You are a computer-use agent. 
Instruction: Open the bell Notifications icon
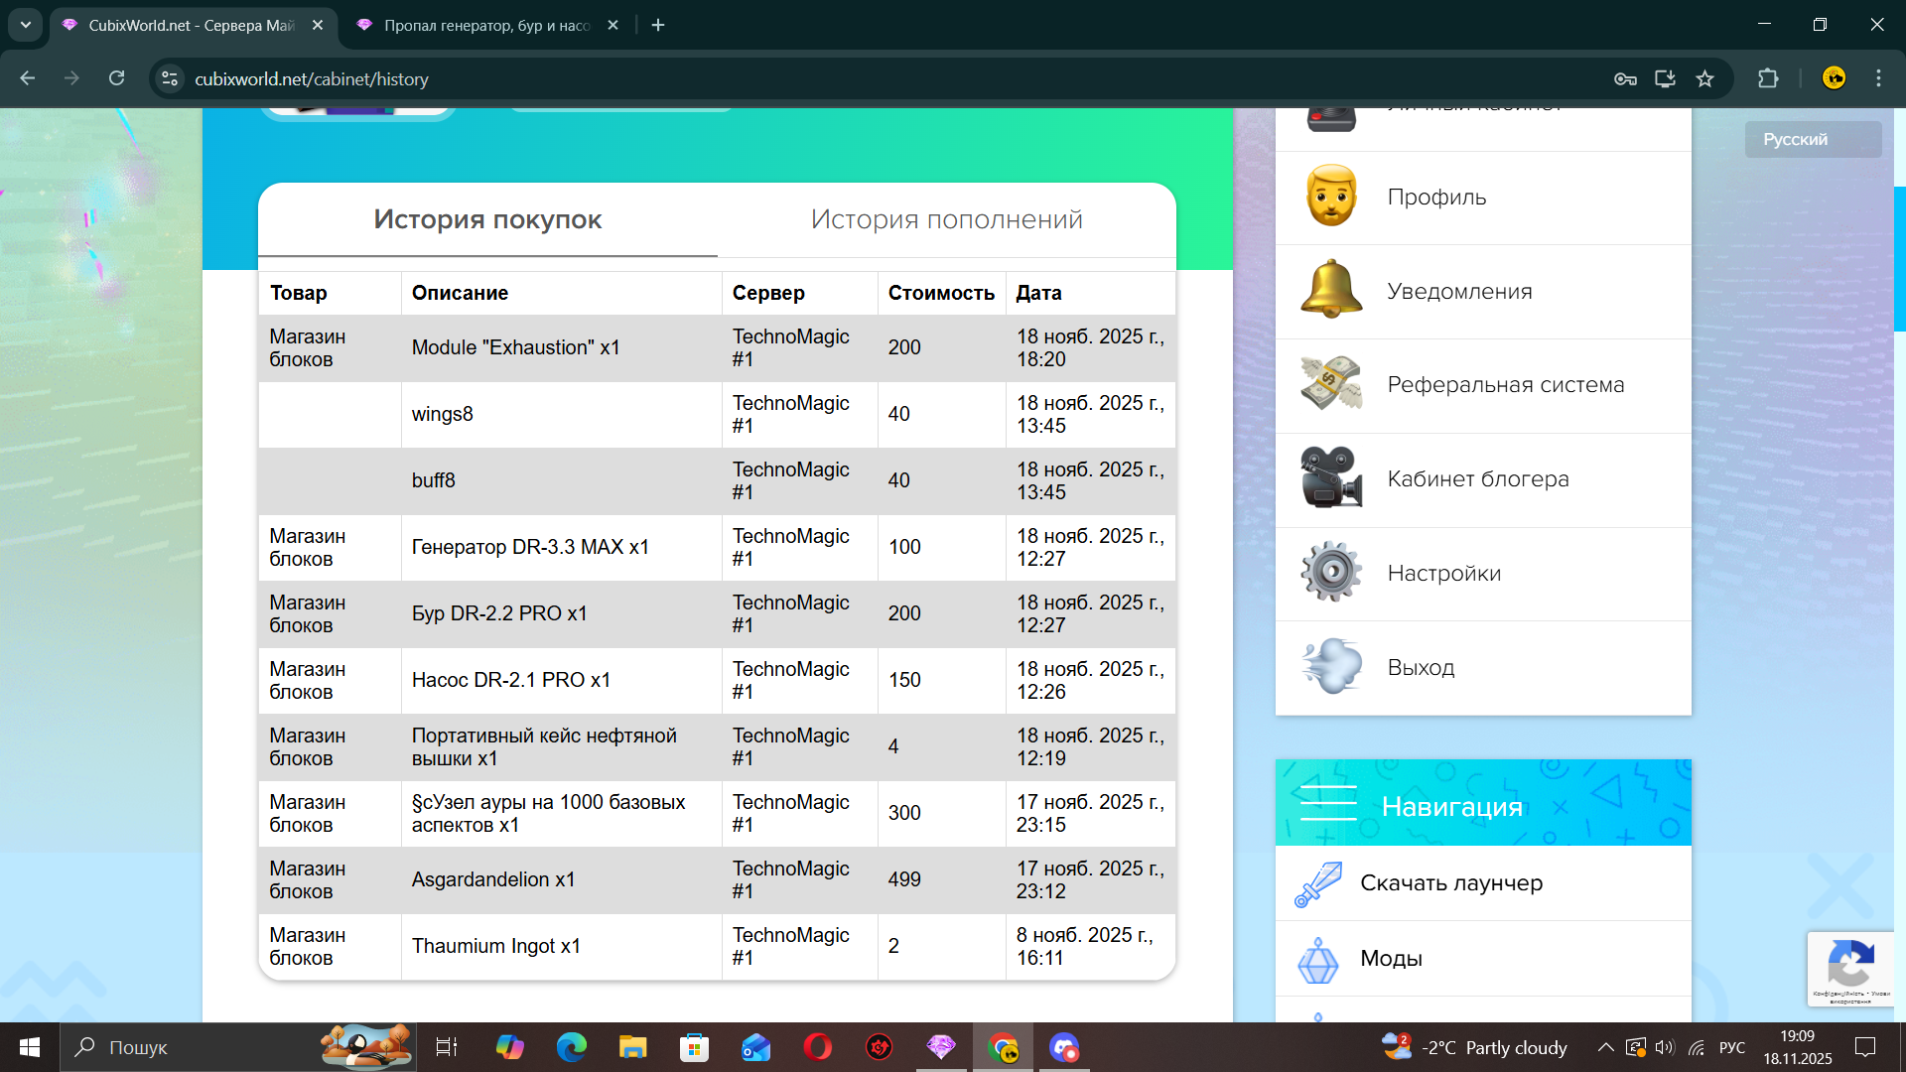click(x=1331, y=290)
